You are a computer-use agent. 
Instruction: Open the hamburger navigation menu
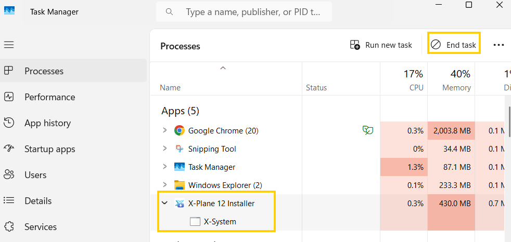click(x=9, y=45)
